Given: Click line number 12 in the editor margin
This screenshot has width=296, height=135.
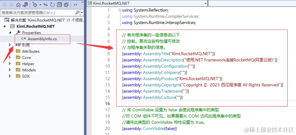Looking at the screenshot, I should pos(107,79).
